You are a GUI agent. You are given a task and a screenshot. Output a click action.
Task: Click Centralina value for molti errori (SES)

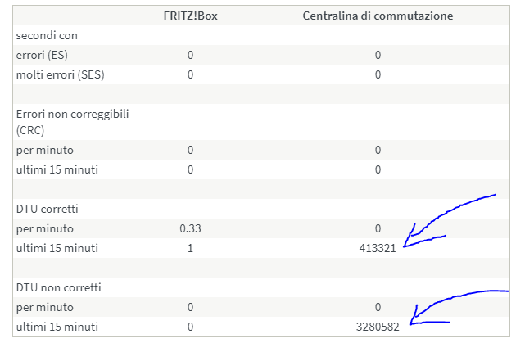pyautogui.click(x=378, y=74)
